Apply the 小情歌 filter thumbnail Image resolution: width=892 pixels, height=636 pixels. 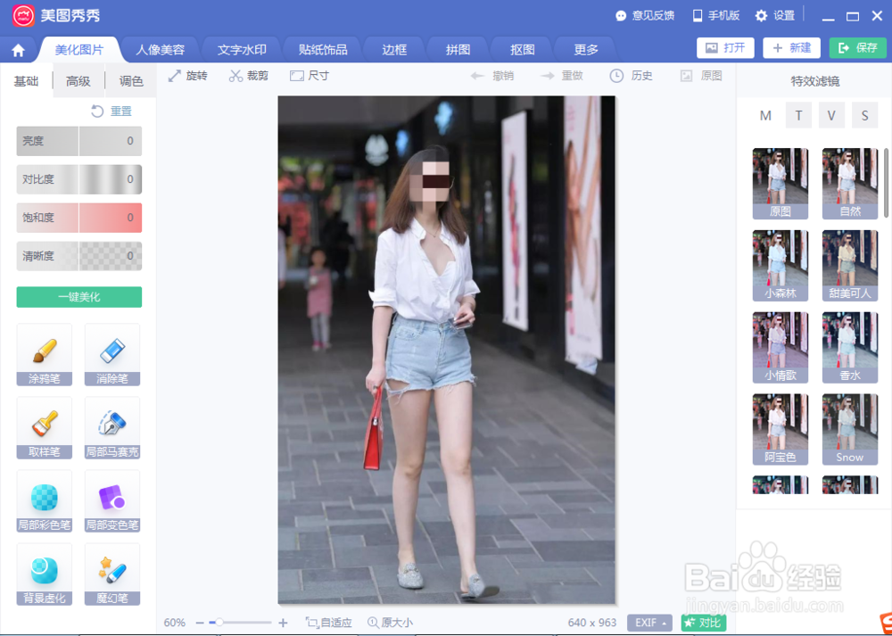coord(780,348)
